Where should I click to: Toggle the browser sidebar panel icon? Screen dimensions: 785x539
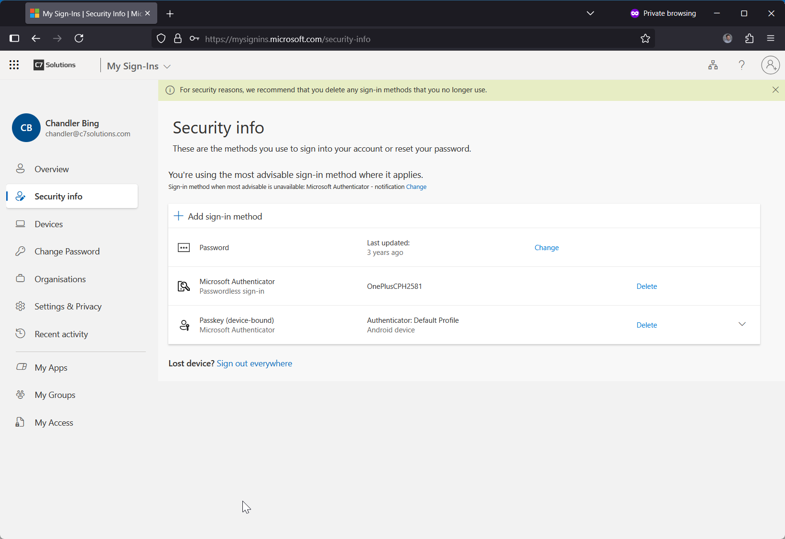(x=14, y=39)
